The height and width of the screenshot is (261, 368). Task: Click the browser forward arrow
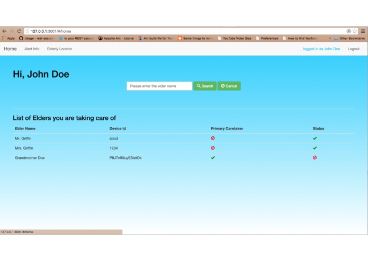click(12, 31)
